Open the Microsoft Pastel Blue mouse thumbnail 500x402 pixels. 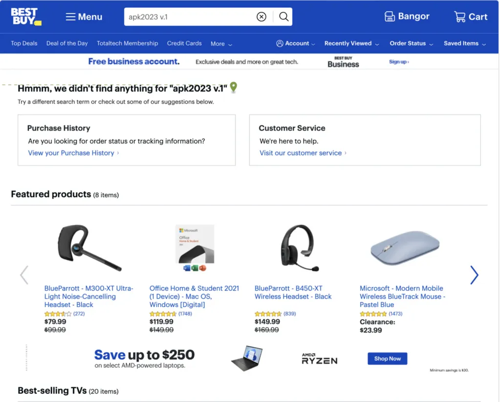(x=405, y=248)
